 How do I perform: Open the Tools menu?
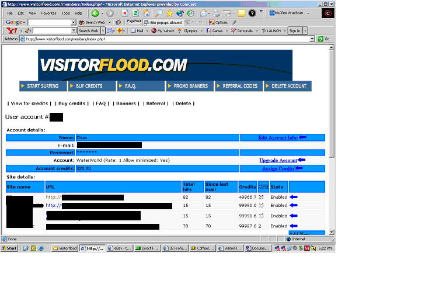pos(65,13)
